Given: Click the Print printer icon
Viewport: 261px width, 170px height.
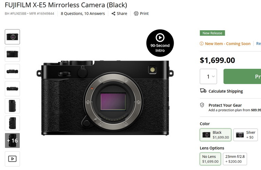Looking at the screenshot, I should [x=136, y=14].
